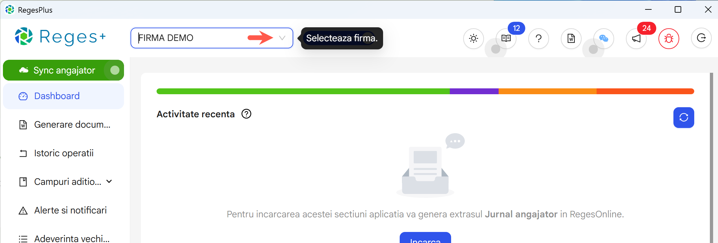
Task: Open announcements megaphone icon
Action: pos(636,39)
